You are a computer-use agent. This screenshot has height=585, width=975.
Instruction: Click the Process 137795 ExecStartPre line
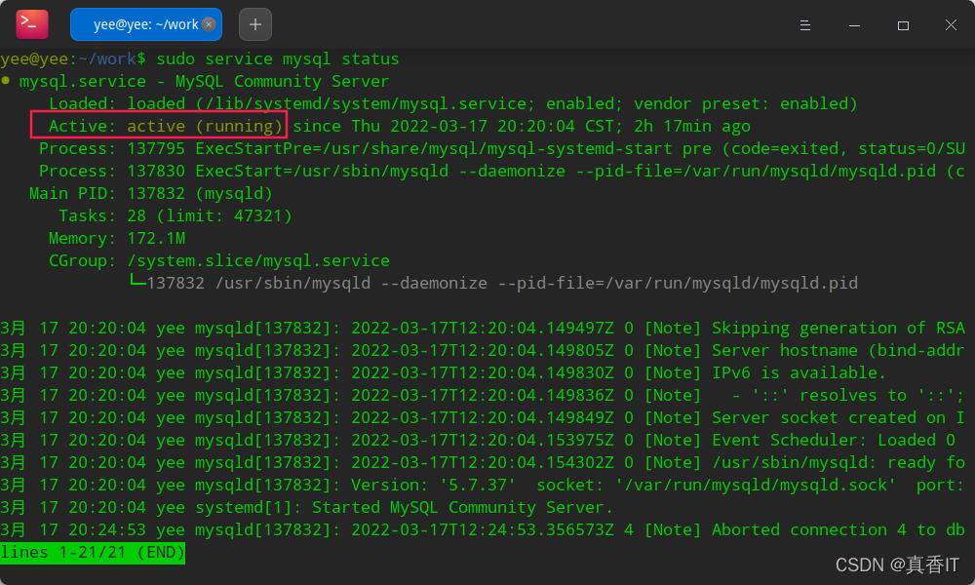coord(502,148)
